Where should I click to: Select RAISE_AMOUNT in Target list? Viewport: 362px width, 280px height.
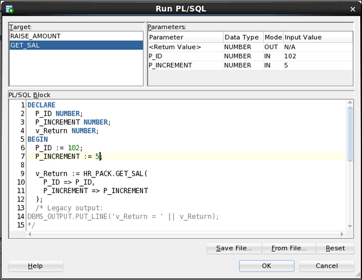tap(76, 36)
